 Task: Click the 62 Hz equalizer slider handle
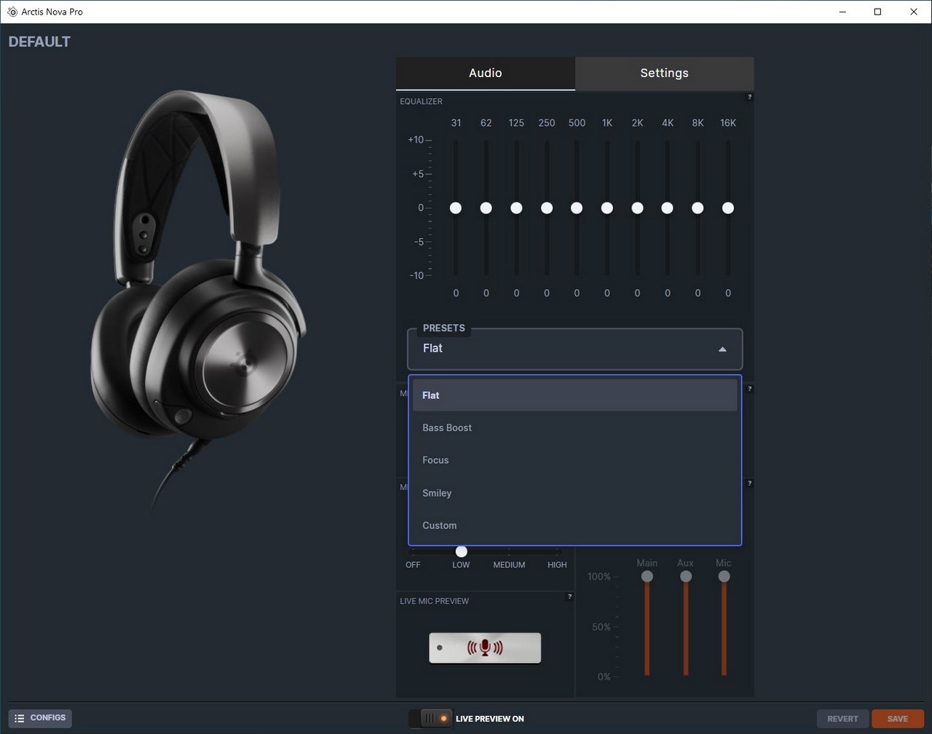486,208
